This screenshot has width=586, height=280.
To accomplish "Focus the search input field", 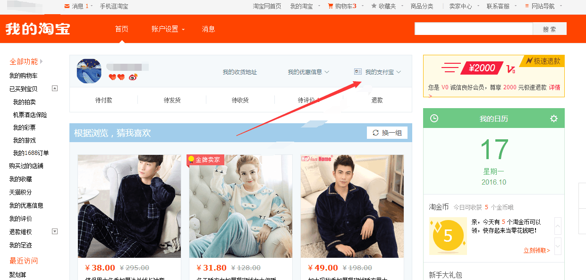I will tap(474, 29).
